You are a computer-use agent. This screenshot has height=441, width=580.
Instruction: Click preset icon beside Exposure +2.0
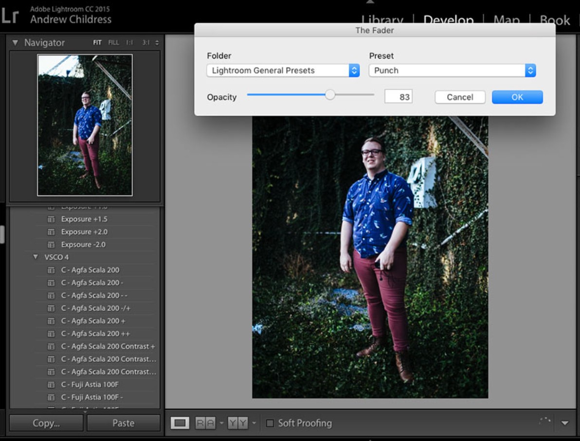pyautogui.click(x=51, y=232)
